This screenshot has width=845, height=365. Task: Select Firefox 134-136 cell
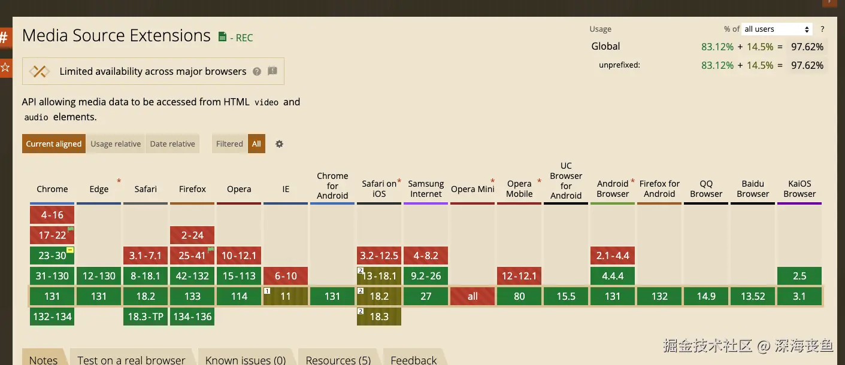click(x=192, y=317)
